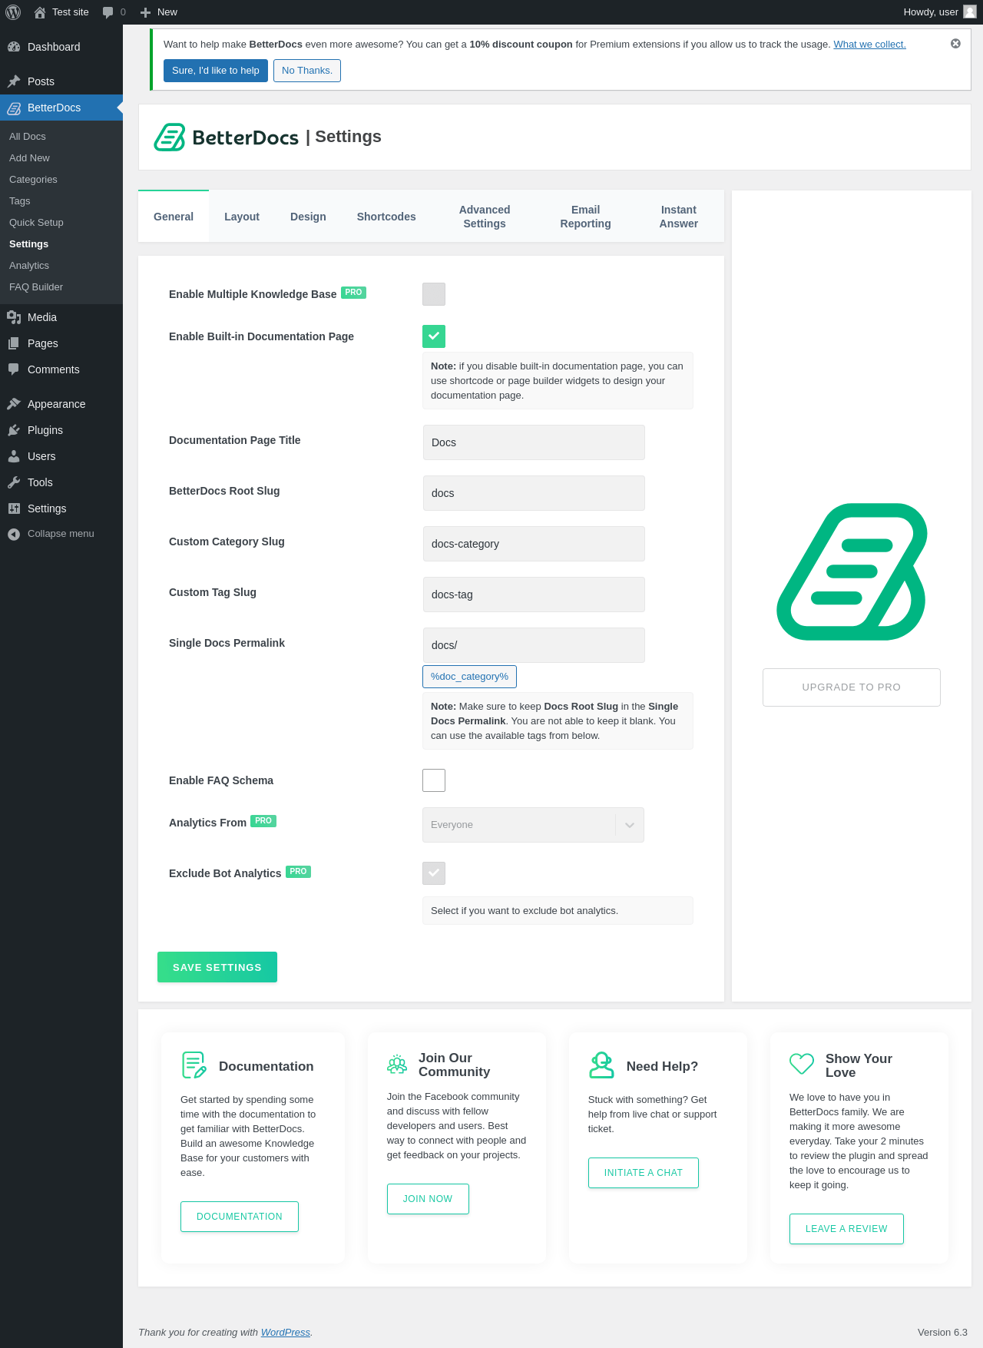Click the Join Now button
This screenshot has height=1348, width=983.
point(428,1199)
